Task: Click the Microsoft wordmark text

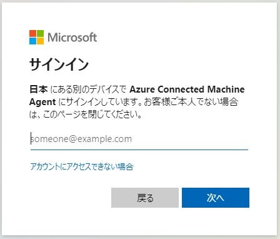Action: [72, 38]
